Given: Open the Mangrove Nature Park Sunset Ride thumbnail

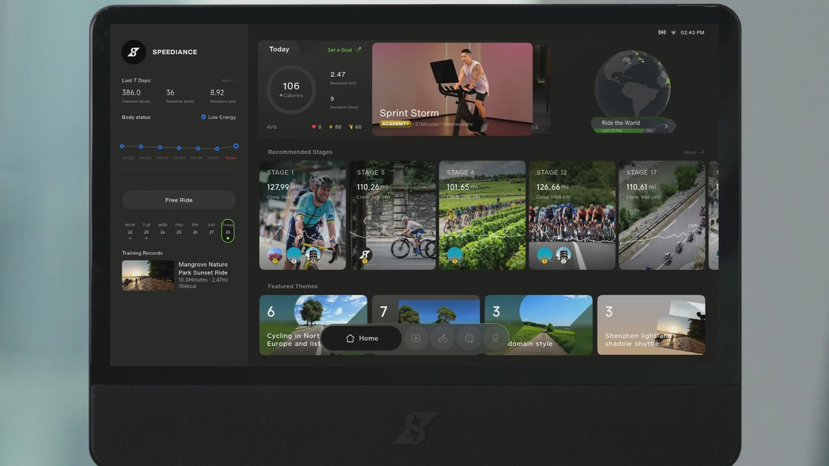Looking at the screenshot, I should pos(148,275).
